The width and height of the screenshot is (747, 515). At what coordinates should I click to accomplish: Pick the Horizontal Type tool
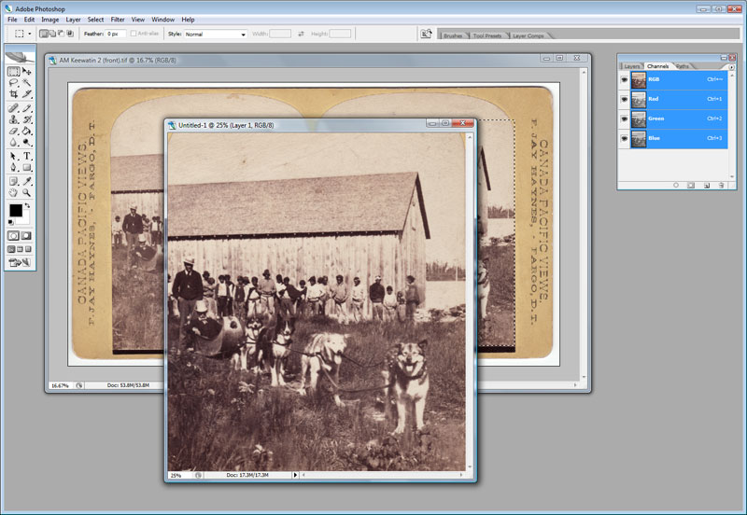coord(27,156)
